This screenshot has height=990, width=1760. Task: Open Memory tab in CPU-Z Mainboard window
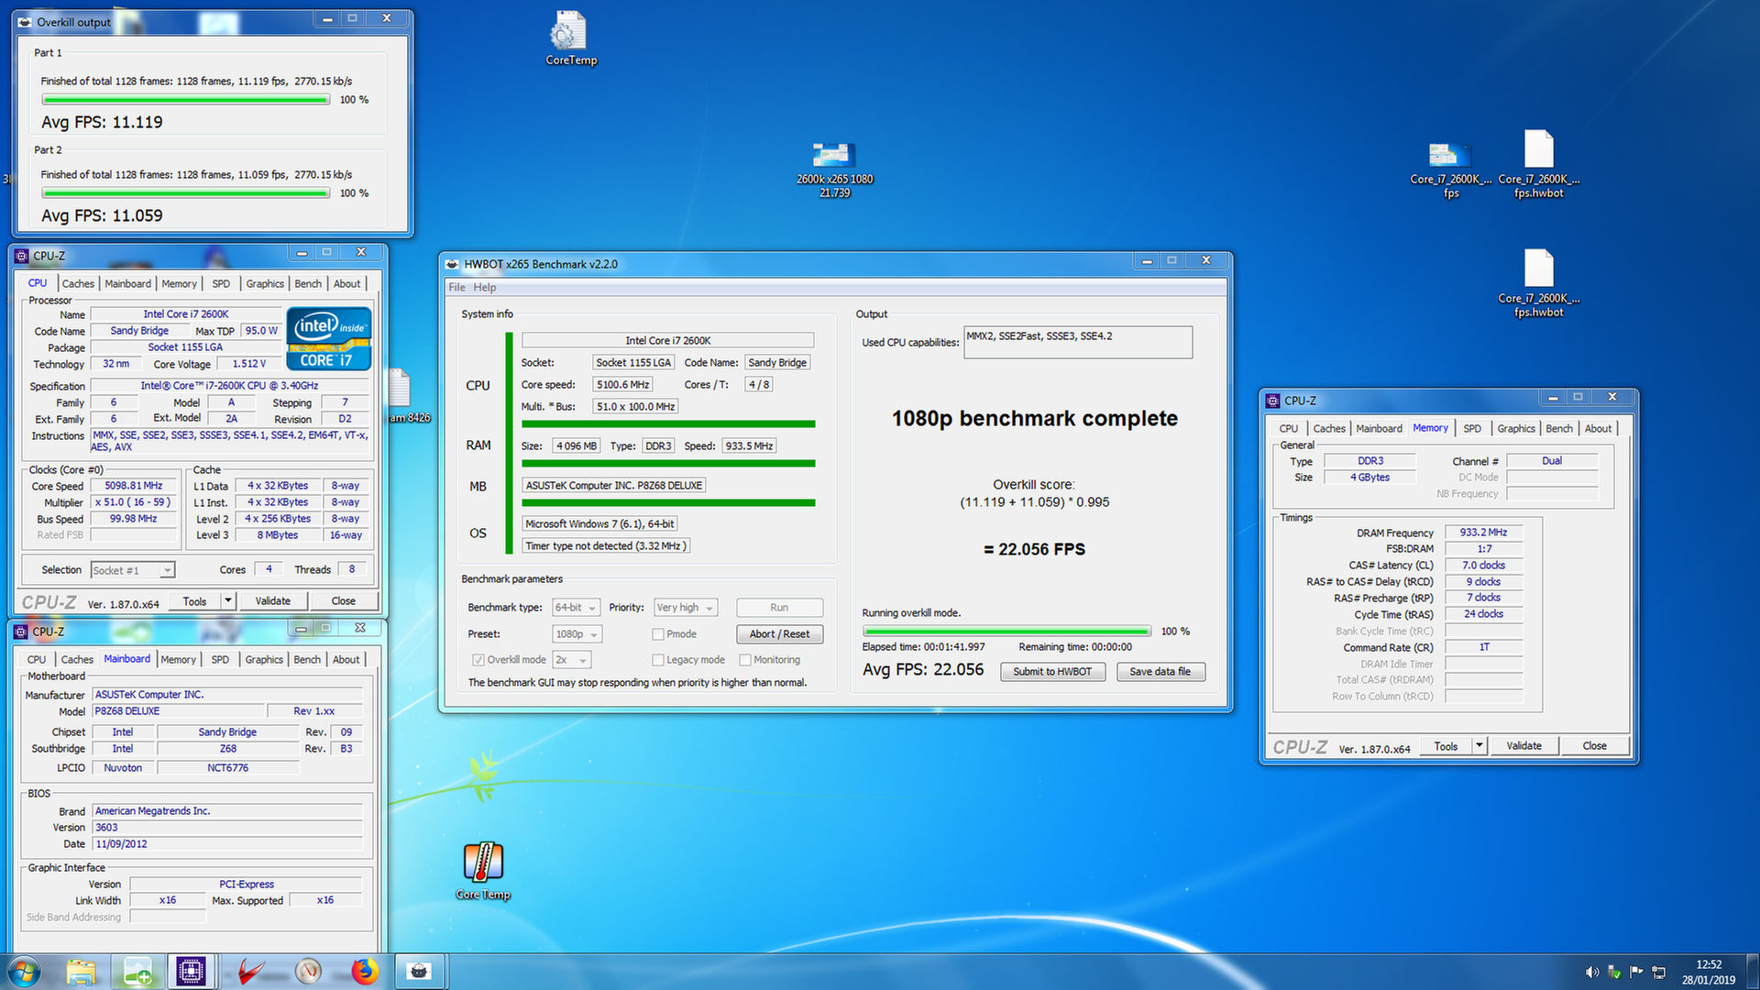[179, 660]
